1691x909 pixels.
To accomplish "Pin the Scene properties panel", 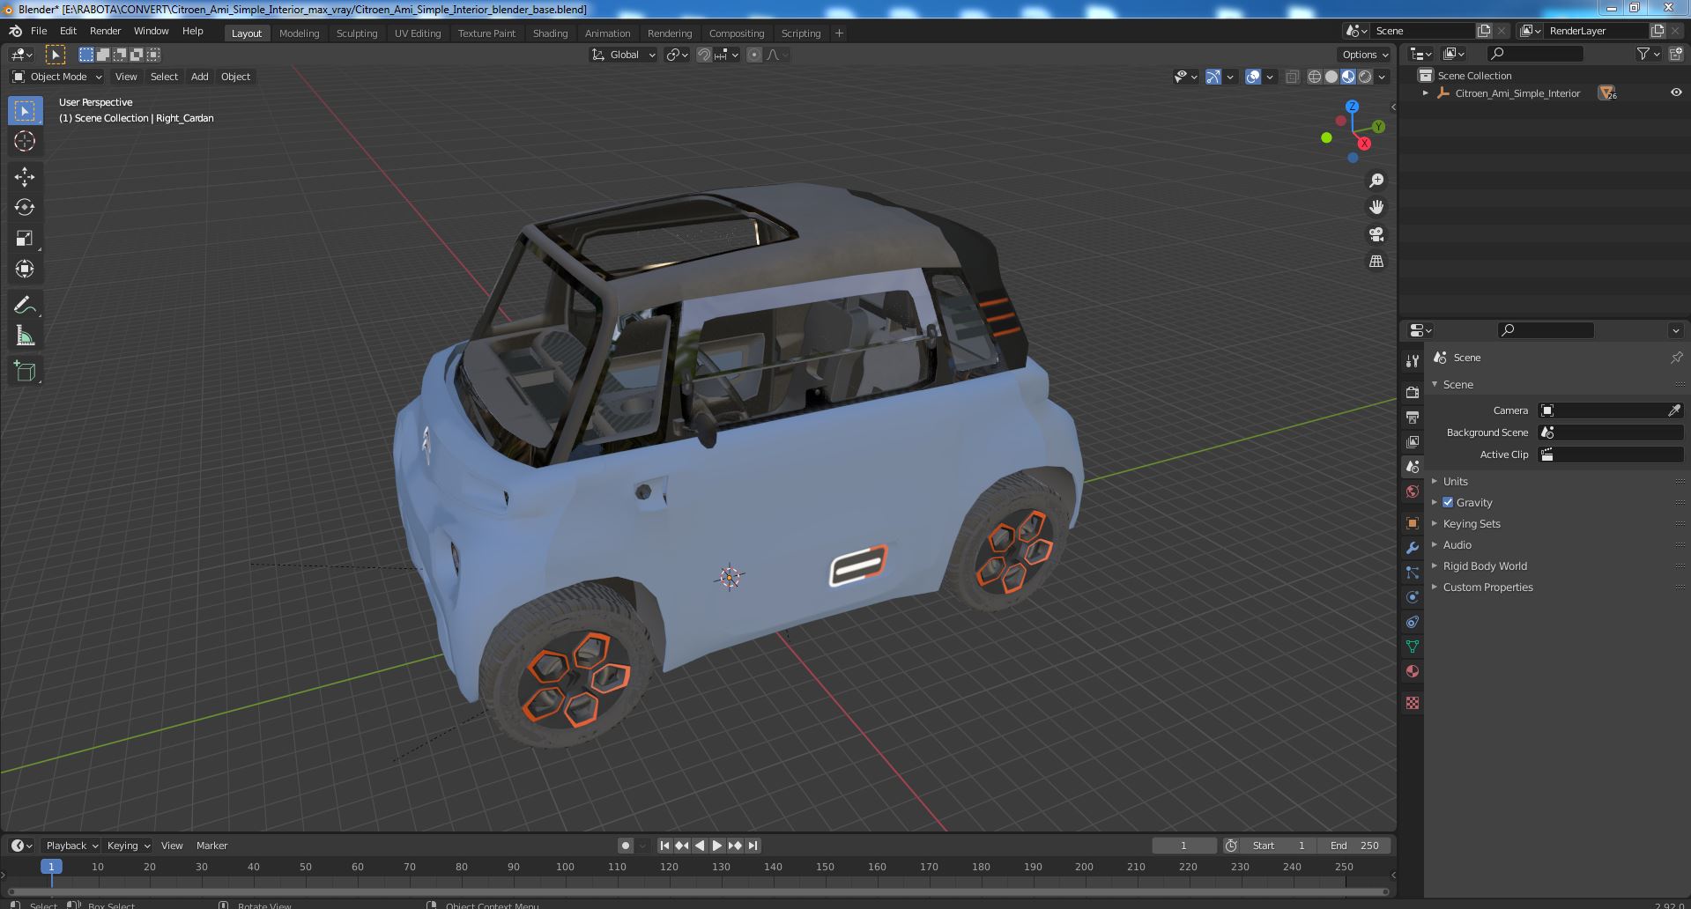I will point(1676,358).
